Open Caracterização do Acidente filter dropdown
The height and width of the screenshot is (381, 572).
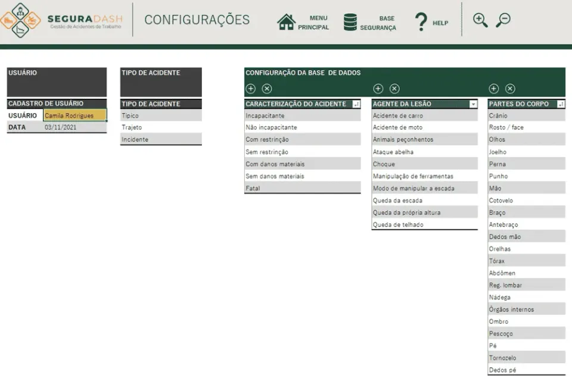point(356,104)
